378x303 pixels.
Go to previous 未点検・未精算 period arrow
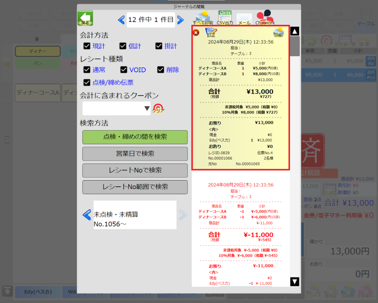click(x=87, y=215)
